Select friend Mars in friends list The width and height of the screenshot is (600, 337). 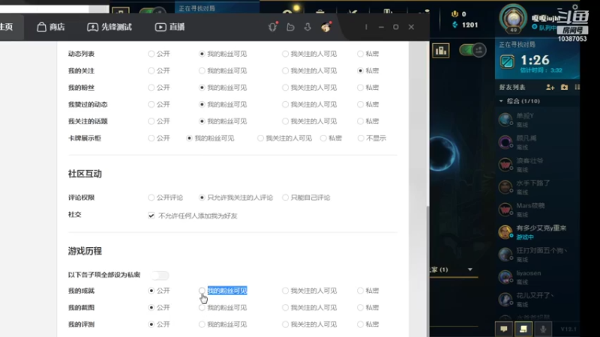[x=538, y=210]
